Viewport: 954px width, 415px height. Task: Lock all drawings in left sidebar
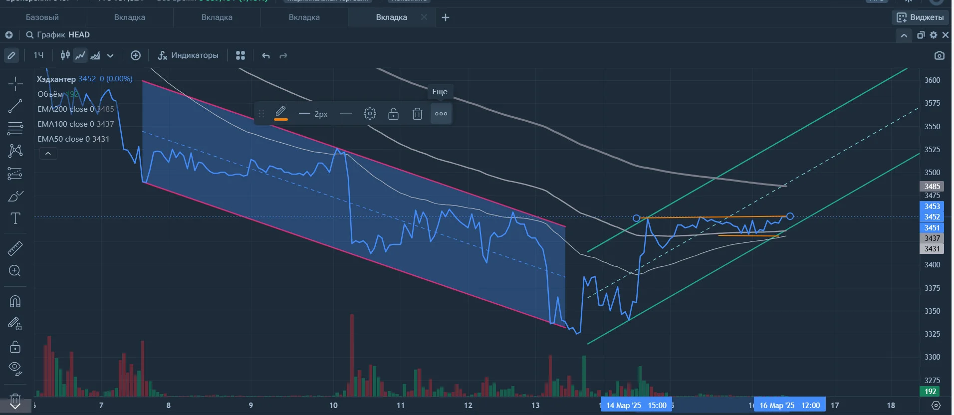tap(15, 347)
